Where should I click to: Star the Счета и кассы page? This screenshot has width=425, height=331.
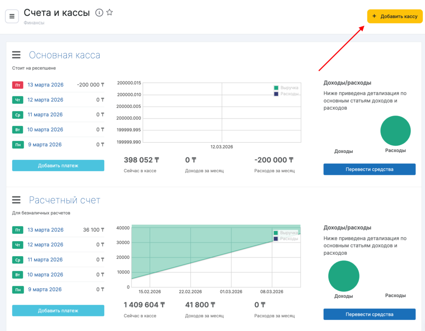pyautogui.click(x=110, y=12)
